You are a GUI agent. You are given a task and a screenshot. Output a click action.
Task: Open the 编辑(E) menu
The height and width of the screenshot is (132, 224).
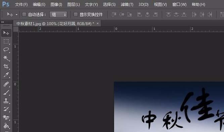[x=39, y=5]
